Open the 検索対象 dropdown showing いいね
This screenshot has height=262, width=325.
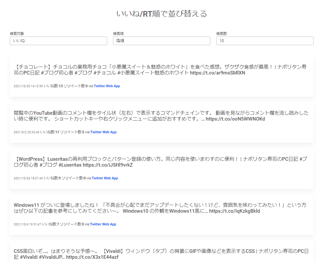58,41
